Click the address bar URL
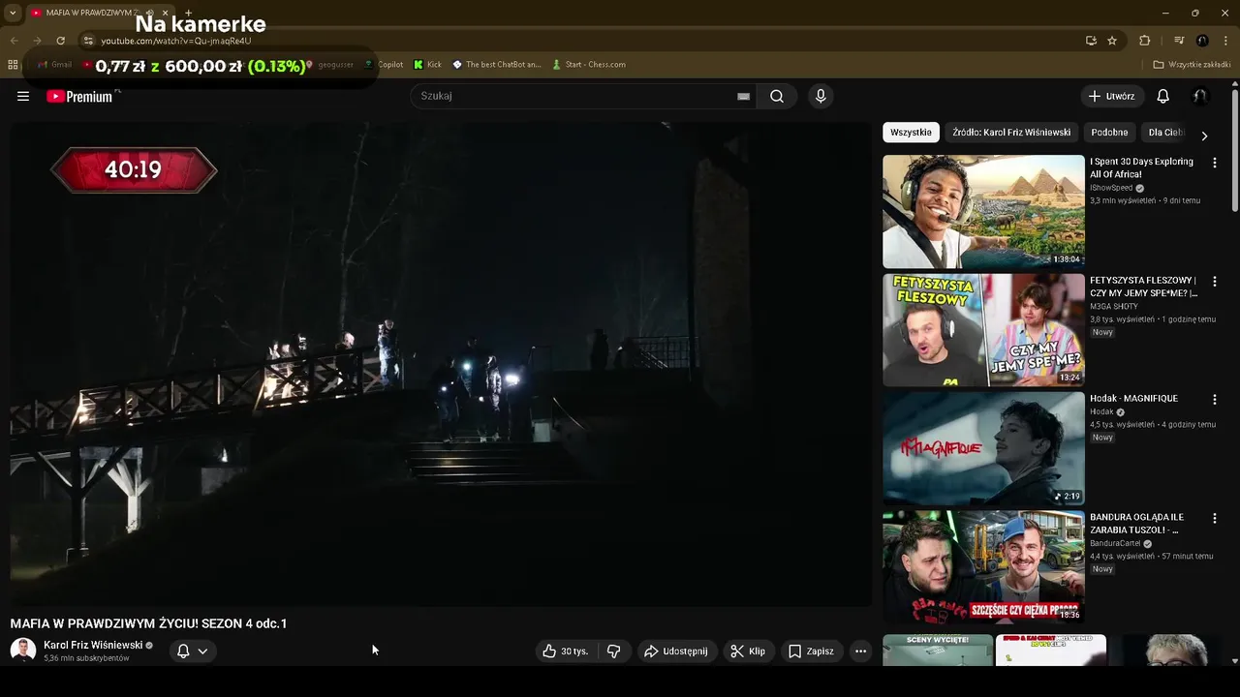 click(175, 41)
